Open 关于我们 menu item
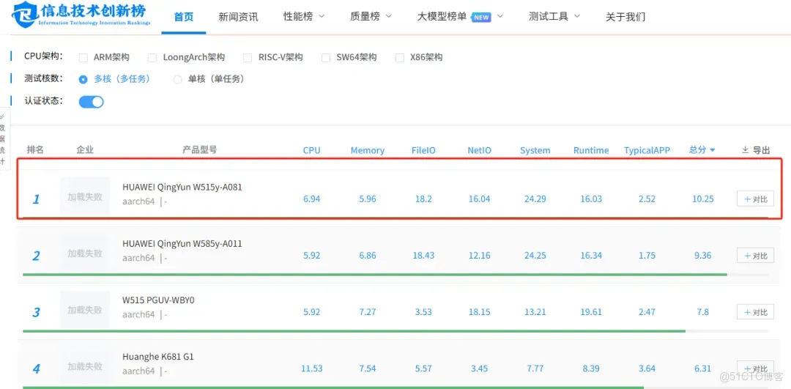The width and height of the screenshot is (791, 389). [625, 17]
